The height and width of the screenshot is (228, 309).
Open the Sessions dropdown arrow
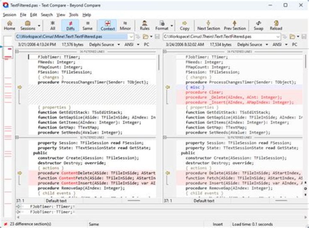coord(39,26)
